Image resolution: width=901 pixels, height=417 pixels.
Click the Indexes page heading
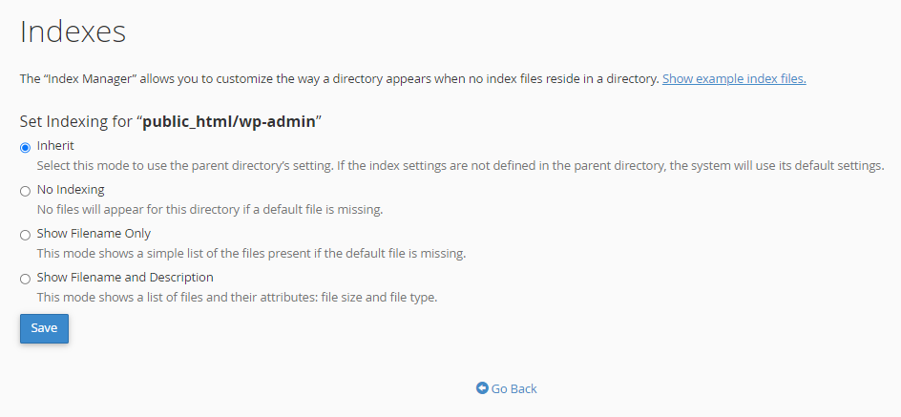pyautogui.click(x=73, y=31)
